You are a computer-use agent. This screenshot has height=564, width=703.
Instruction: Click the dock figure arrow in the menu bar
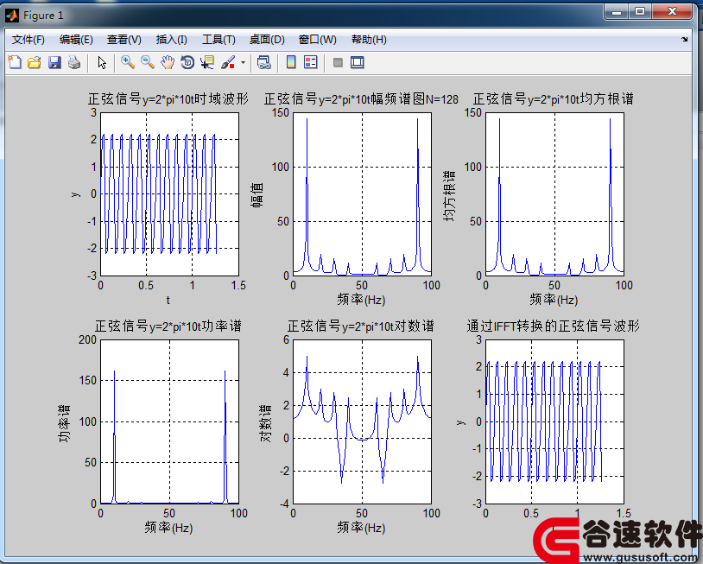tap(685, 40)
